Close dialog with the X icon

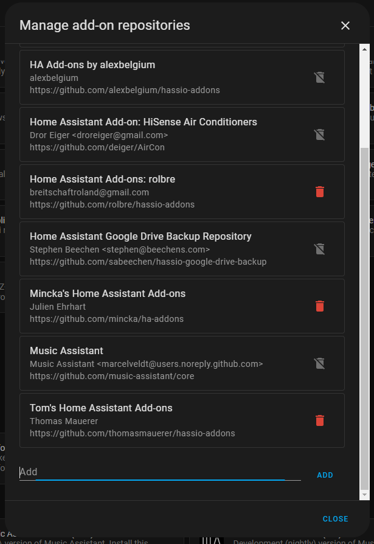[345, 26]
